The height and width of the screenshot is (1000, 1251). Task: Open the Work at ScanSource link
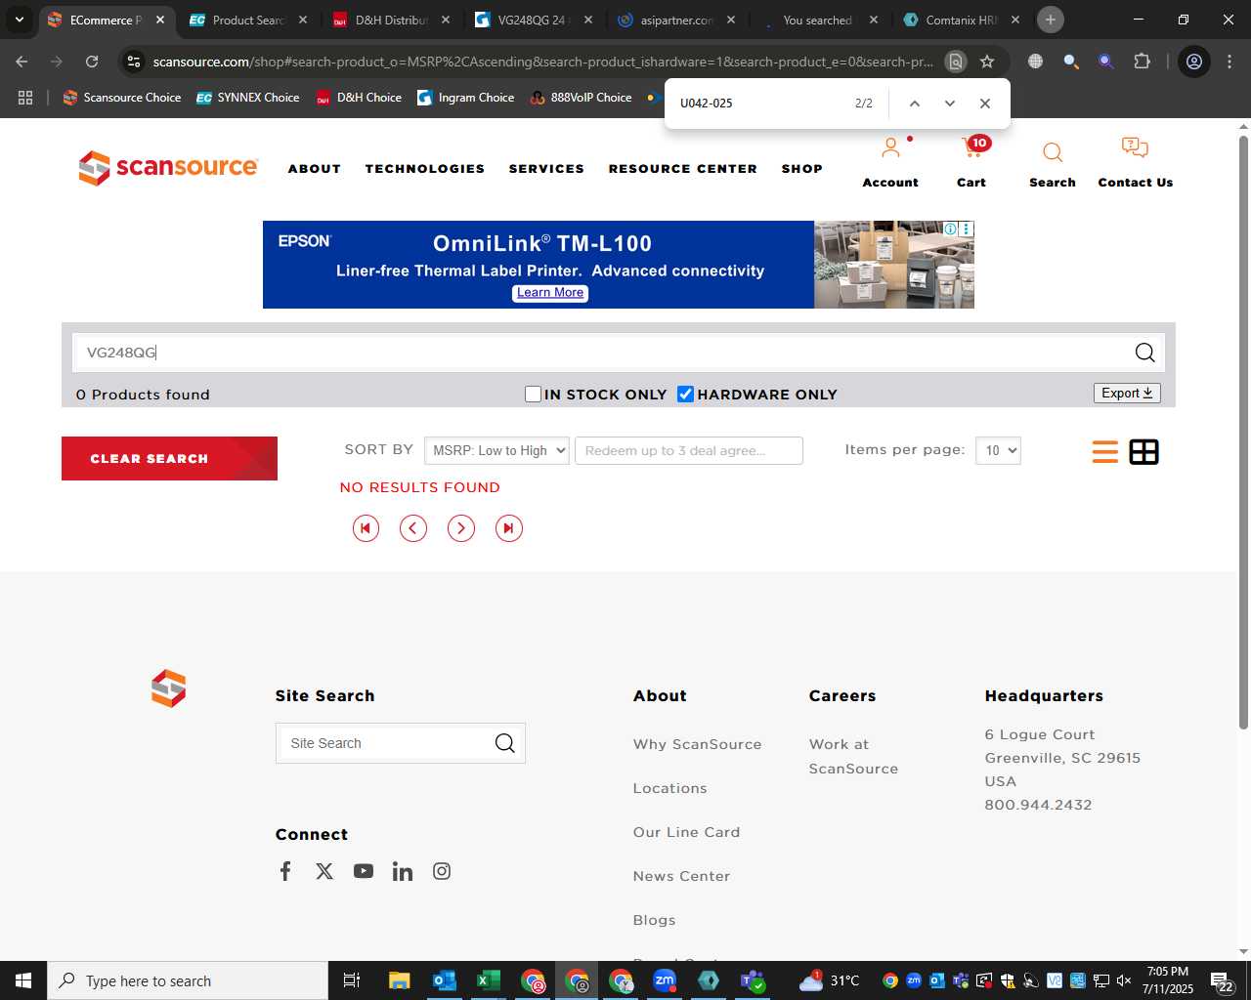[x=853, y=756]
